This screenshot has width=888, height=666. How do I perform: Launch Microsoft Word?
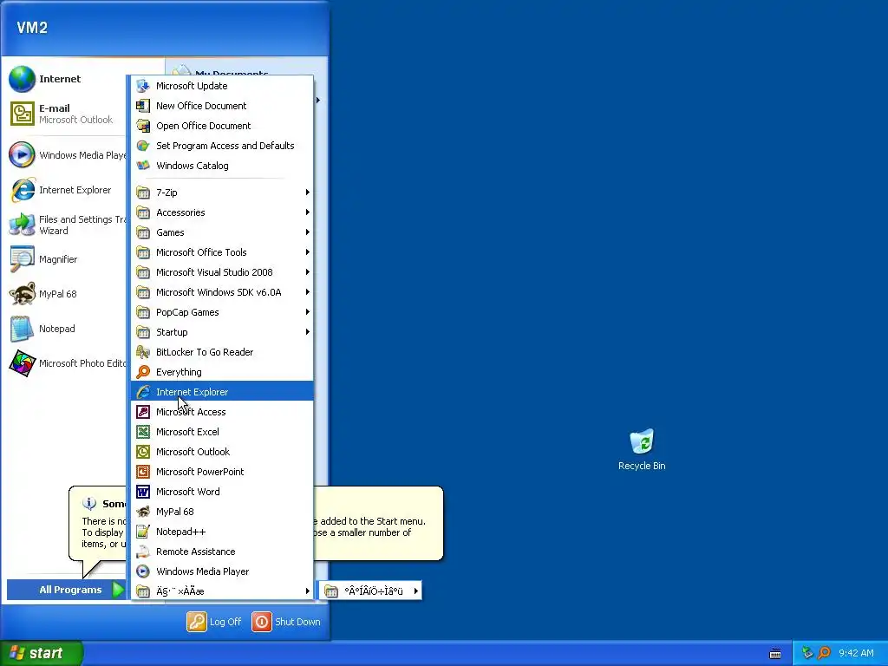[x=222, y=492]
